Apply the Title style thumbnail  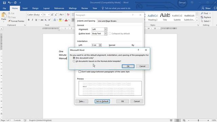(x=165, y=17)
